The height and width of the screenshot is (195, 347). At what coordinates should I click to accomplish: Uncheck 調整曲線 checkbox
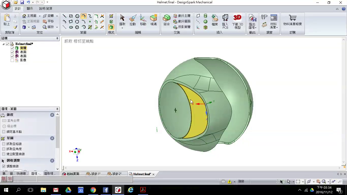(x=4, y=166)
